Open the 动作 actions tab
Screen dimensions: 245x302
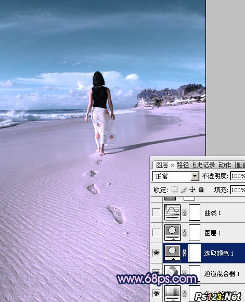(x=225, y=165)
